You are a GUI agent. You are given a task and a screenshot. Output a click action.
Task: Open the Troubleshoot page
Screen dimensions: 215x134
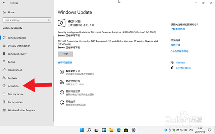[x=15, y=70]
